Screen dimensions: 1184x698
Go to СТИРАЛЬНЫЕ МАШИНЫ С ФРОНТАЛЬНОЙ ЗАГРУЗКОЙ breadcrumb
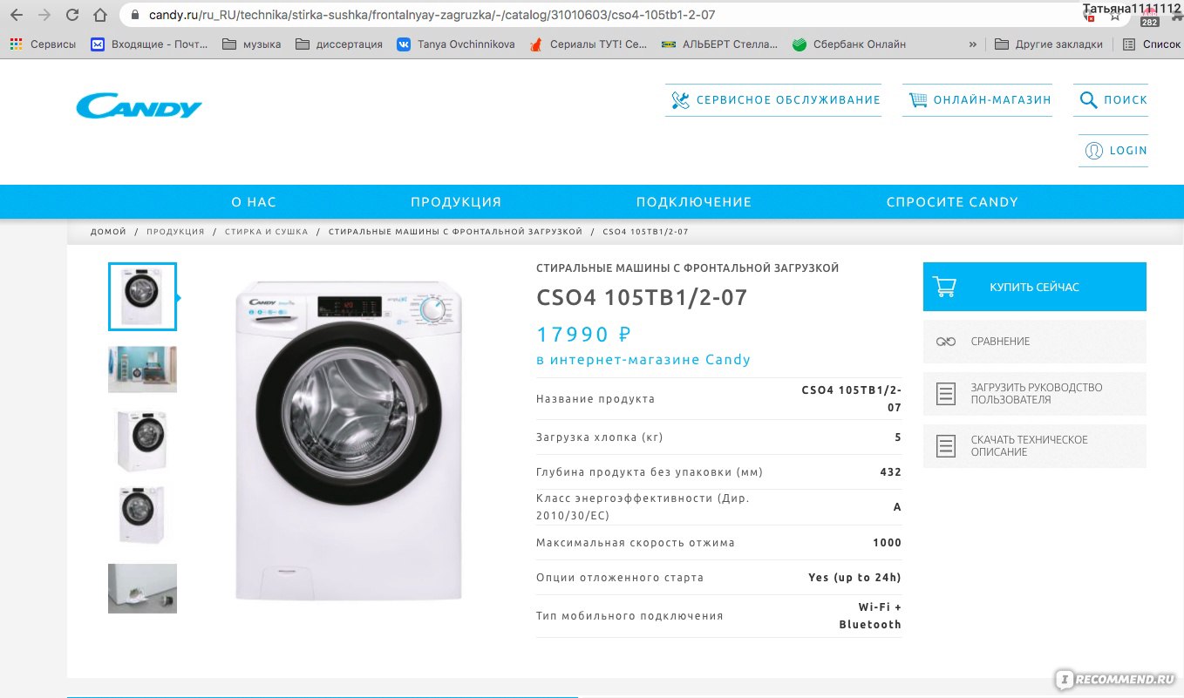click(455, 232)
